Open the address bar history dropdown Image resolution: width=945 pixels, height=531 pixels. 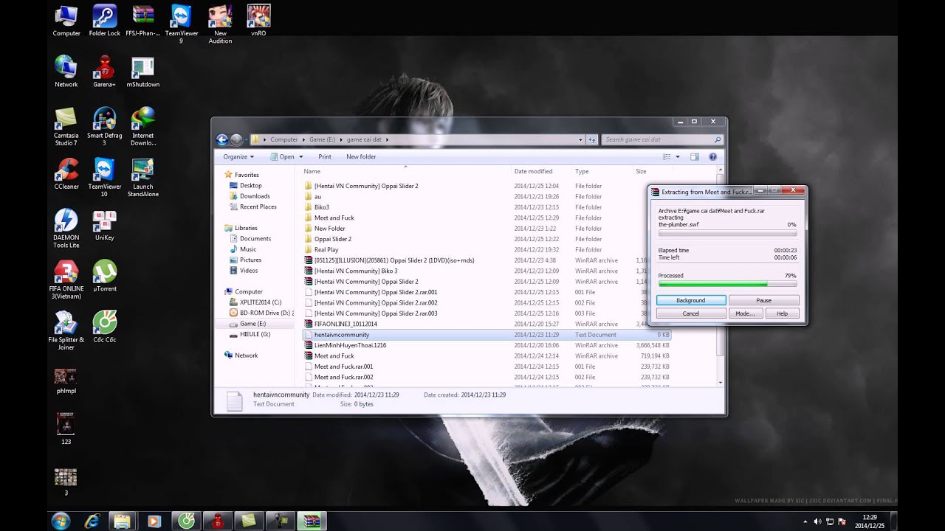(x=580, y=139)
